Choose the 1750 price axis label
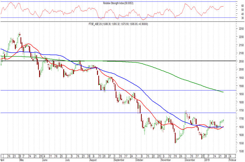245x162 pixels. [x=241, y=110]
